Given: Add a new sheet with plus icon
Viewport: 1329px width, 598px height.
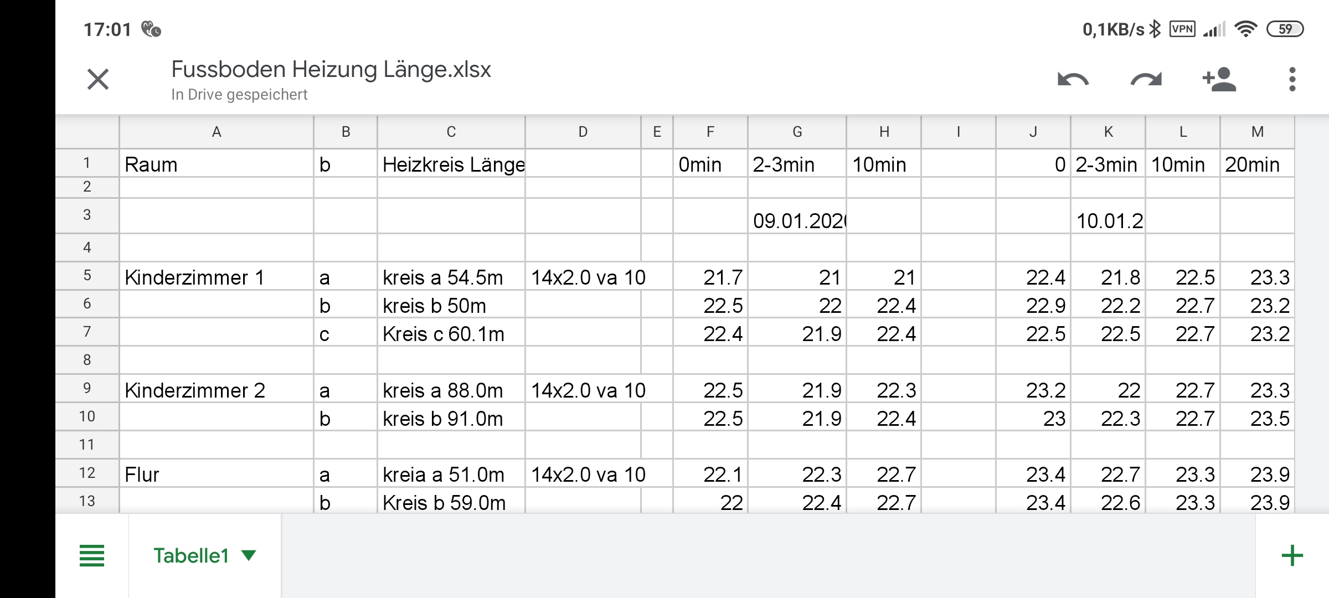Looking at the screenshot, I should (1292, 555).
